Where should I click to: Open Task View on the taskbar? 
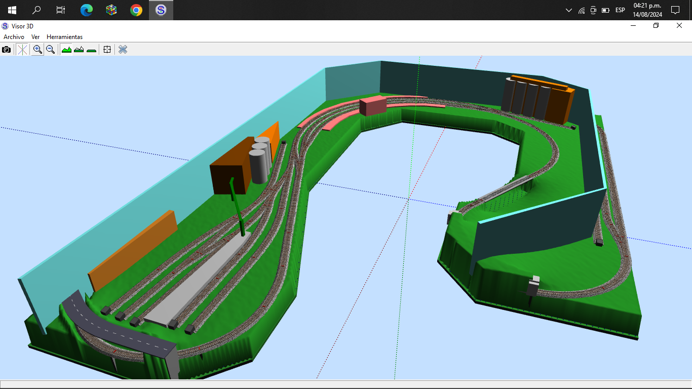pyautogui.click(x=61, y=10)
